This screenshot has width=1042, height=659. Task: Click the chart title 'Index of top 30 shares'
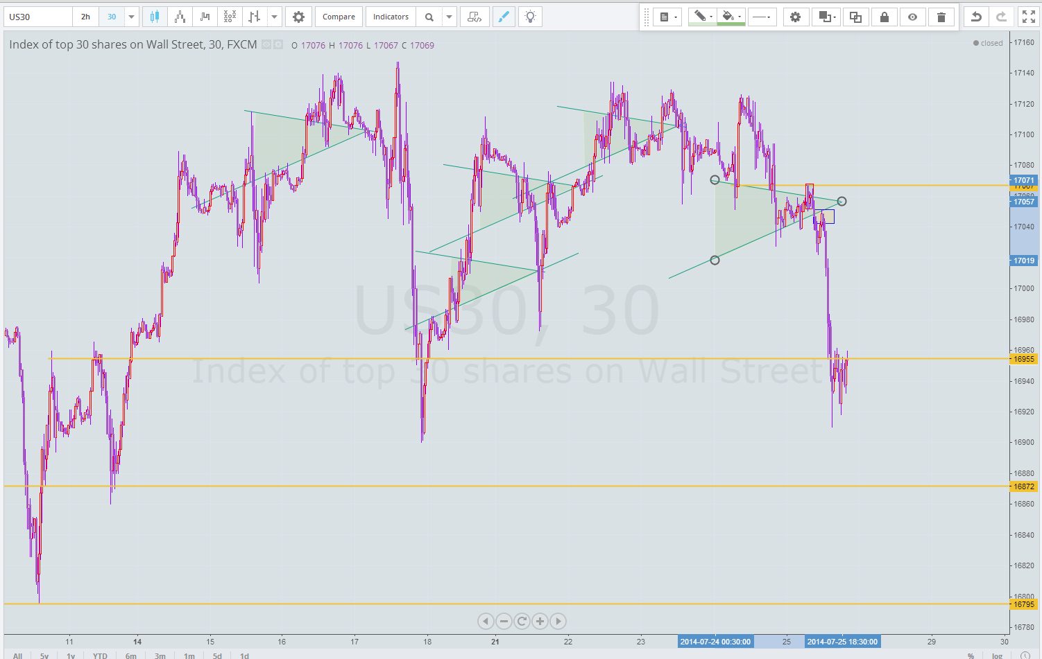tap(133, 44)
